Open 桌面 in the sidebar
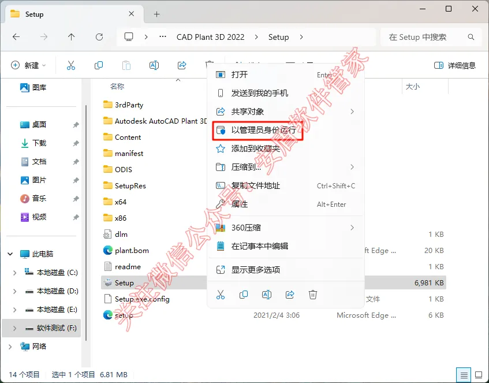Screen dimensions: 489x383 (33, 125)
